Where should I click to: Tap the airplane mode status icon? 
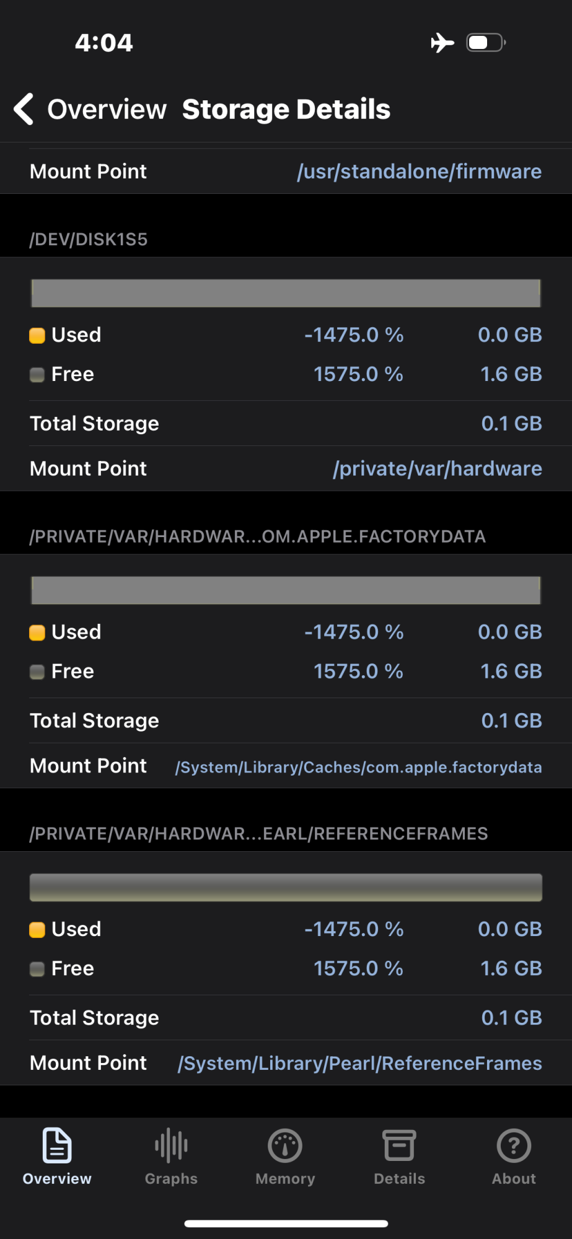442,43
